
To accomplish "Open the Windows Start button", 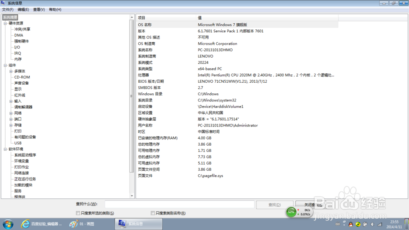I will pyautogui.click(x=8, y=224).
